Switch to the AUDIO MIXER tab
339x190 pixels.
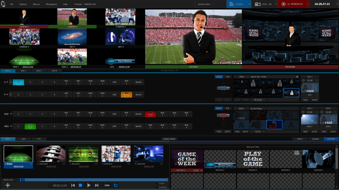click(x=169, y=139)
